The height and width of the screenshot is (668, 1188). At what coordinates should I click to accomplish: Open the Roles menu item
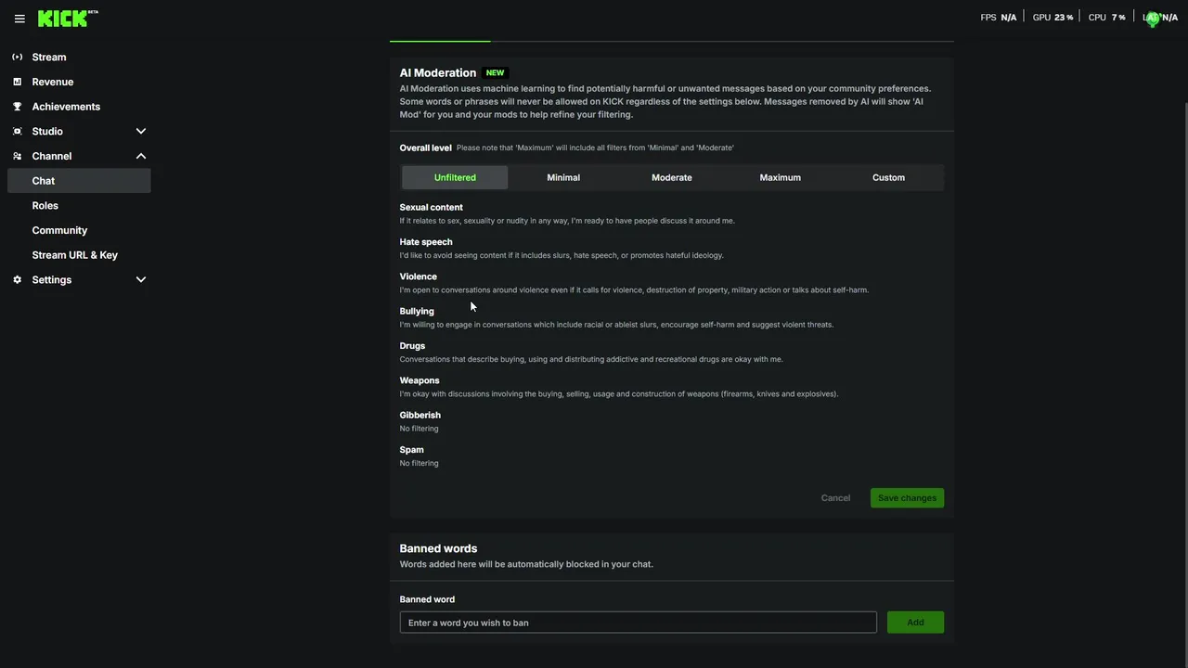click(x=45, y=206)
